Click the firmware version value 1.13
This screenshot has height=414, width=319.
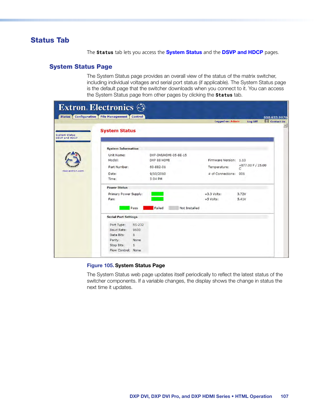(242, 160)
